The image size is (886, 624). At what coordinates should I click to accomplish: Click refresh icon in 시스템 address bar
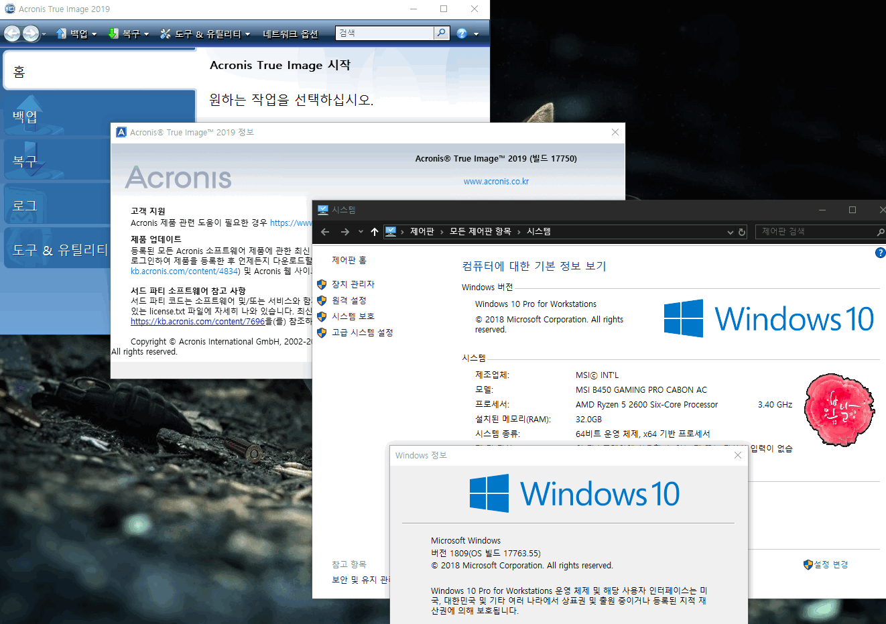coord(742,232)
